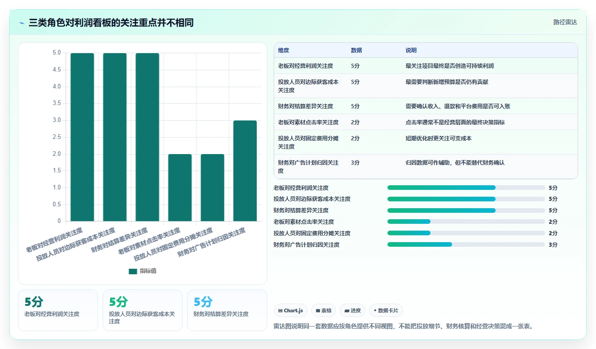The width and height of the screenshot is (596, 349).
Task: Click the 投放人员对边际获客成本关注度 chart bar
Action: click(115, 137)
